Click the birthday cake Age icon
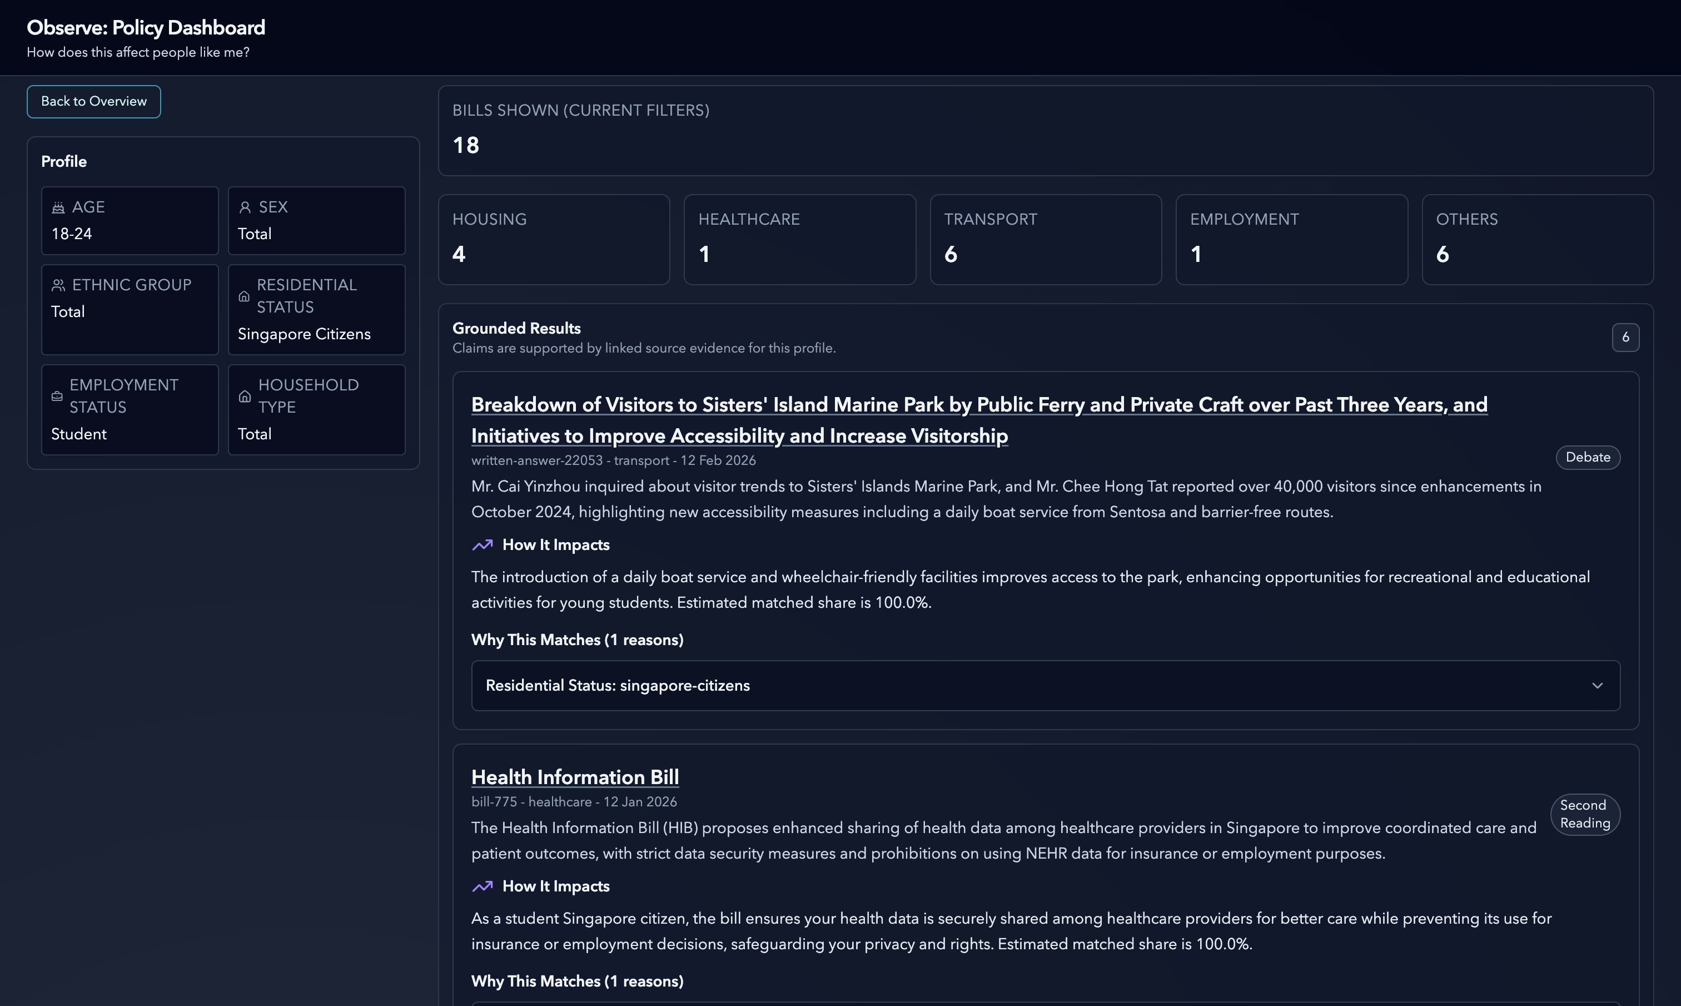The image size is (1681, 1006). [x=58, y=207]
